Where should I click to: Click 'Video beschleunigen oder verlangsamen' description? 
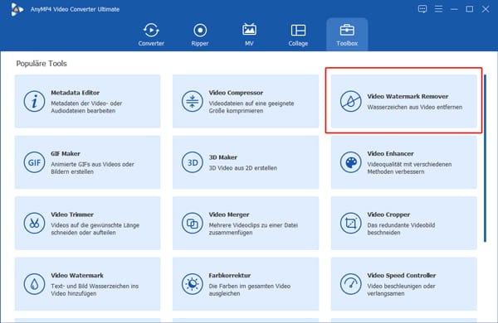pyautogui.click(x=401, y=290)
